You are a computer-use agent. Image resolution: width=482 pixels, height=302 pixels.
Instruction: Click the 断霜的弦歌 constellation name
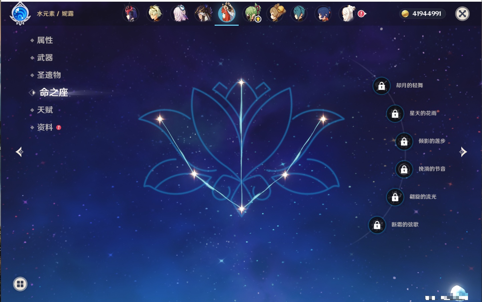[x=405, y=225]
